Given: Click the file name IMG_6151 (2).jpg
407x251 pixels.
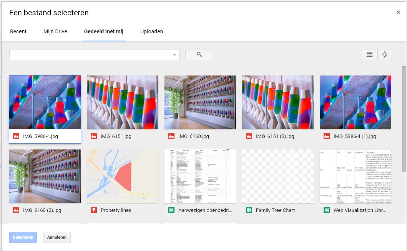Looking at the screenshot, I should click(275, 136).
